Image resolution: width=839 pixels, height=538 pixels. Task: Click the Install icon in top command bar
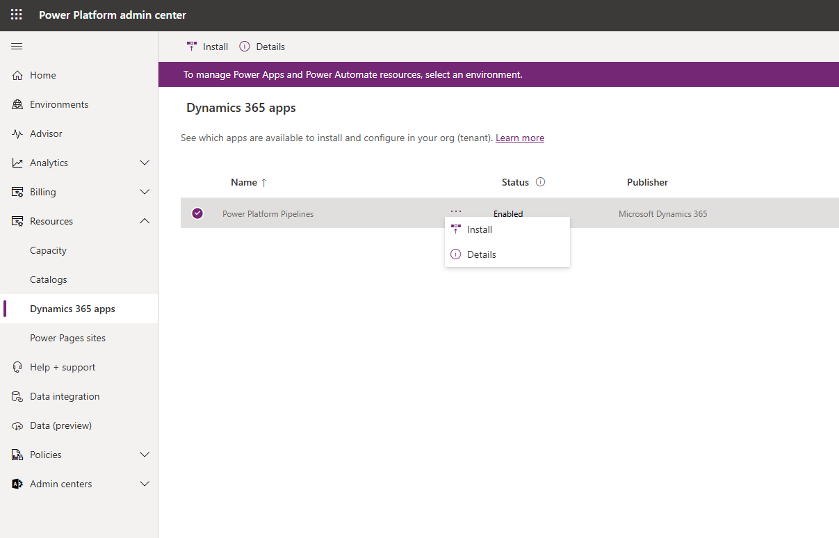[192, 47]
